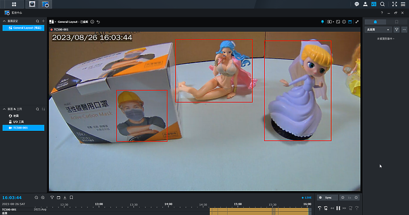Viewport: 409px width, 215px height.
Task: Zoom in the timeline
Action: click(43, 198)
